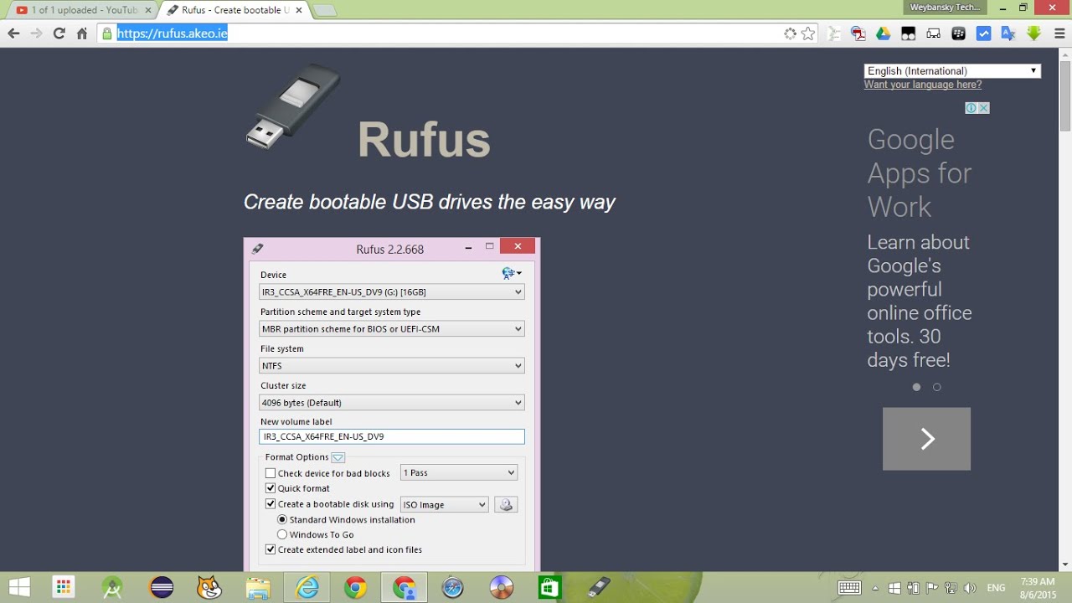Toggle Check device for bad blocks
This screenshot has height=603, width=1072.
click(x=271, y=473)
